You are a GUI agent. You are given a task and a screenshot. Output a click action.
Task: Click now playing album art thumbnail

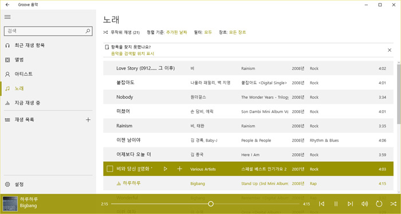coord(10,204)
